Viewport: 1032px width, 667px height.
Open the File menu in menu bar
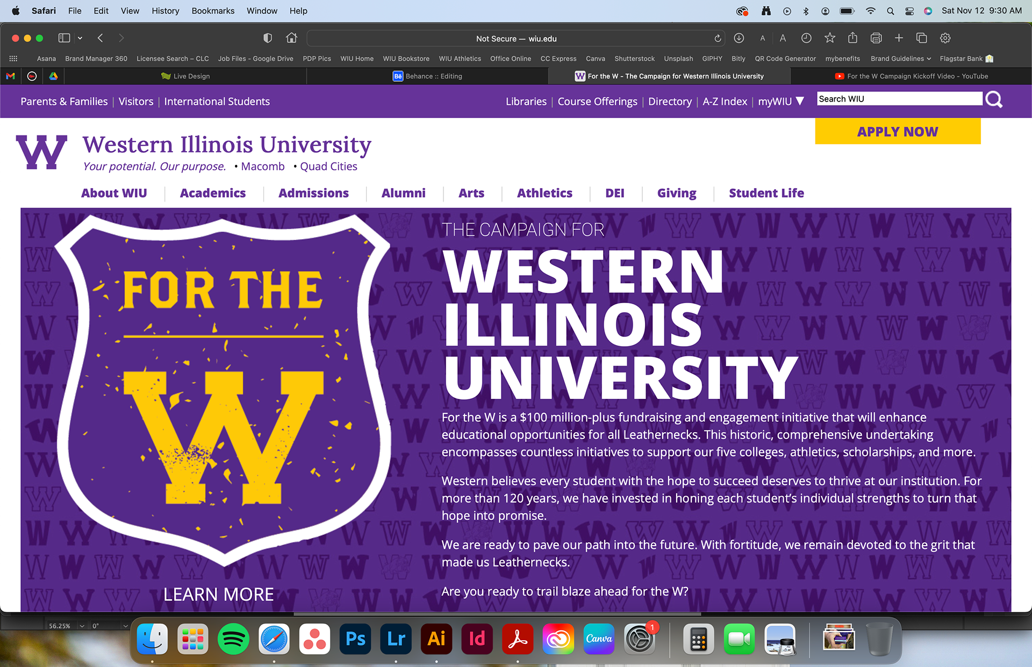[75, 11]
